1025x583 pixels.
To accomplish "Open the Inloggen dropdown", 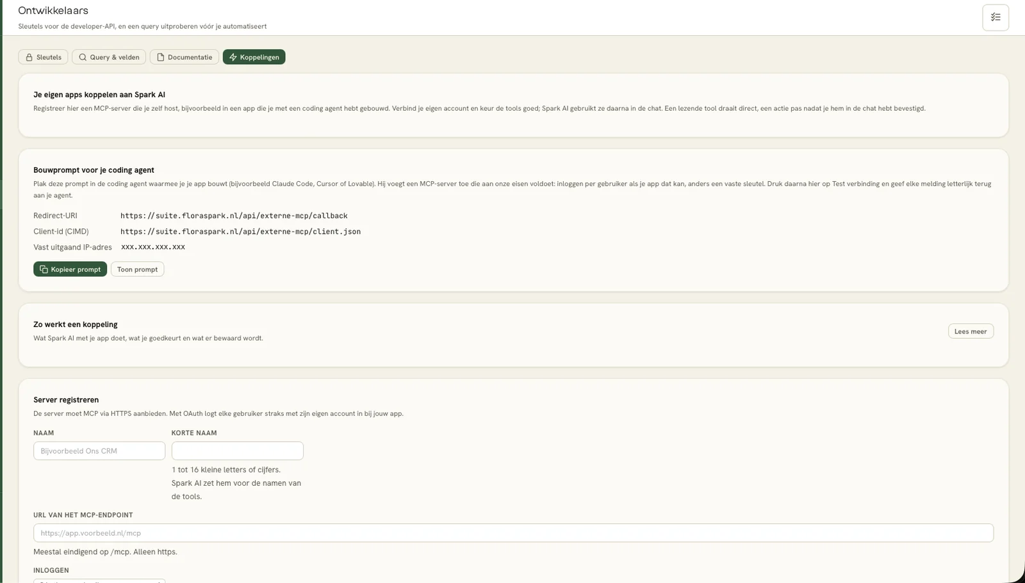I will (99, 580).
